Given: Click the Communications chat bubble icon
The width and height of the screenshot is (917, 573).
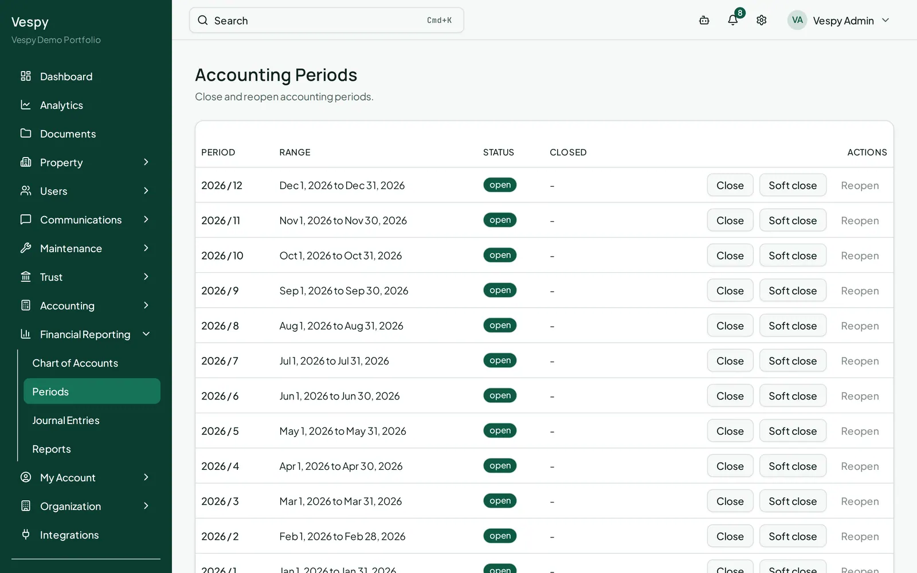Looking at the screenshot, I should pyautogui.click(x=26, y=219).
